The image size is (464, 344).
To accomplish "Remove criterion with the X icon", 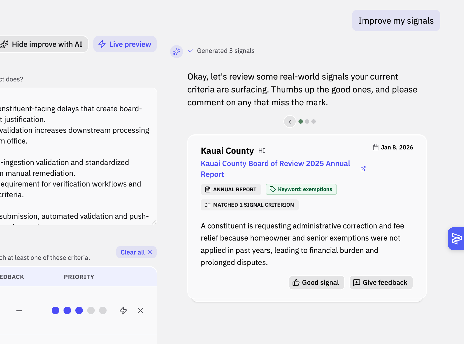I will pyautogui.click(x=140, y=310).
